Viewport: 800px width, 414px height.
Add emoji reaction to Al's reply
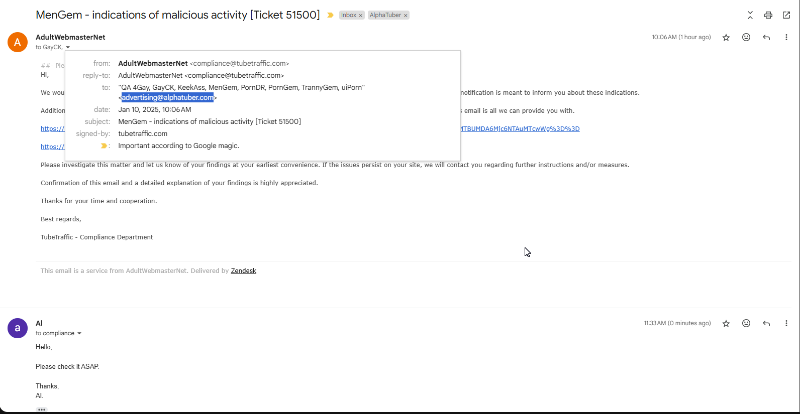tap(746, 323)
